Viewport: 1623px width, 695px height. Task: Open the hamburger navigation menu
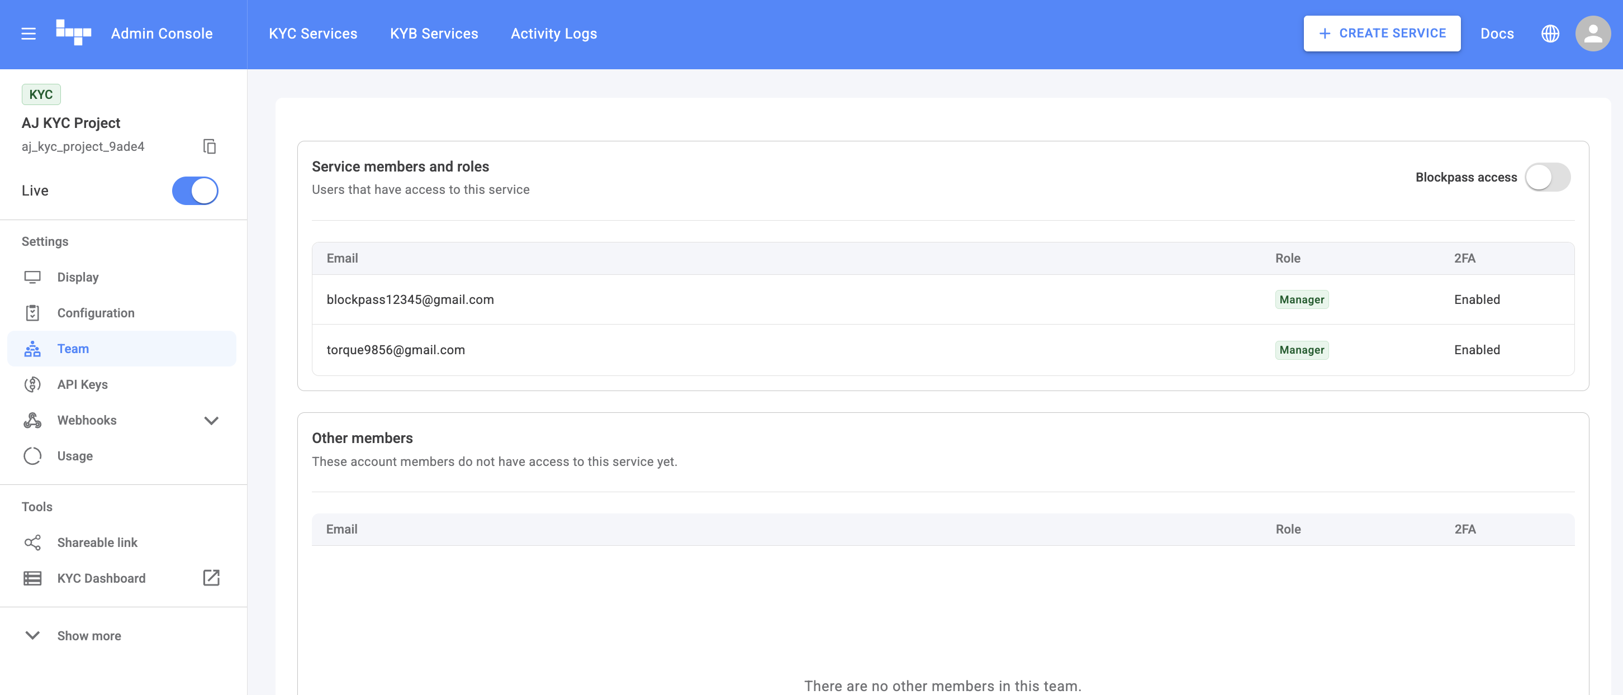click(29, 34)
